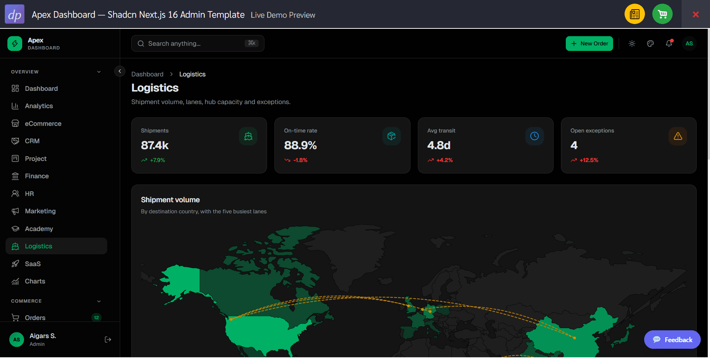The width and height of the screenshot is (710, 358).
Task: Open Dashboard in the sidebar
Action: (x=56, y=89)
